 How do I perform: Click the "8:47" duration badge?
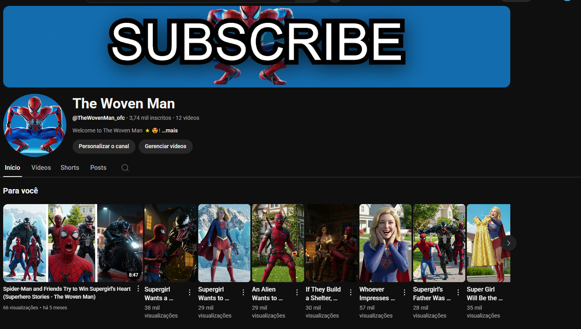tap(133, 275)
